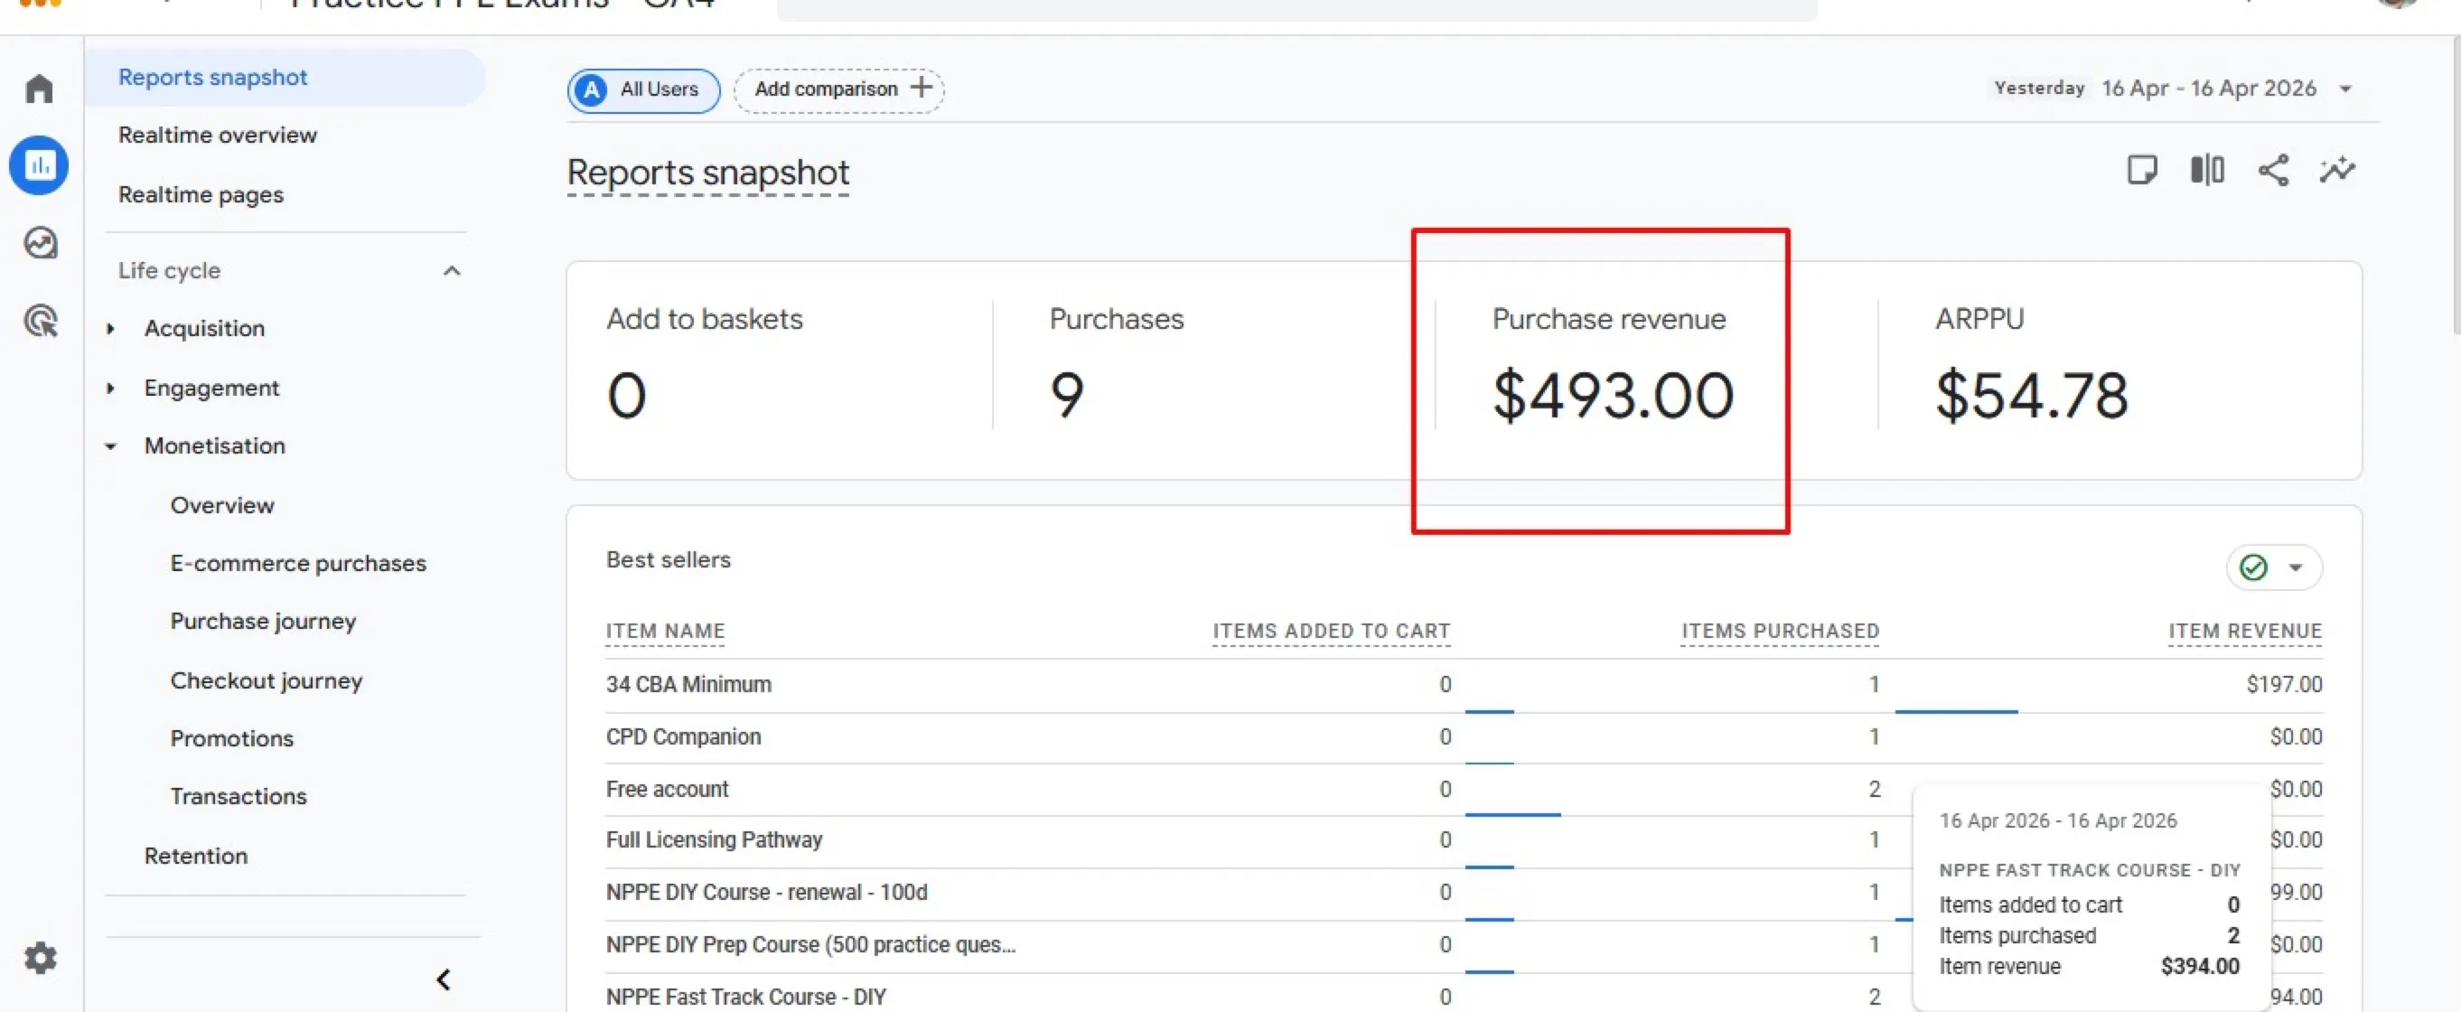This screenshot has height=1012, width=2461.
Task: Click the ITEM REVENUE column header
Action: point(2245,631)
